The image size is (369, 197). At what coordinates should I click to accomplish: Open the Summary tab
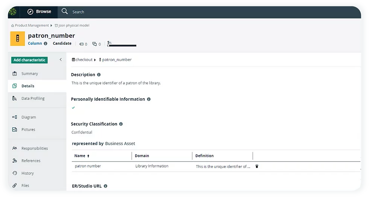[37, 74]
